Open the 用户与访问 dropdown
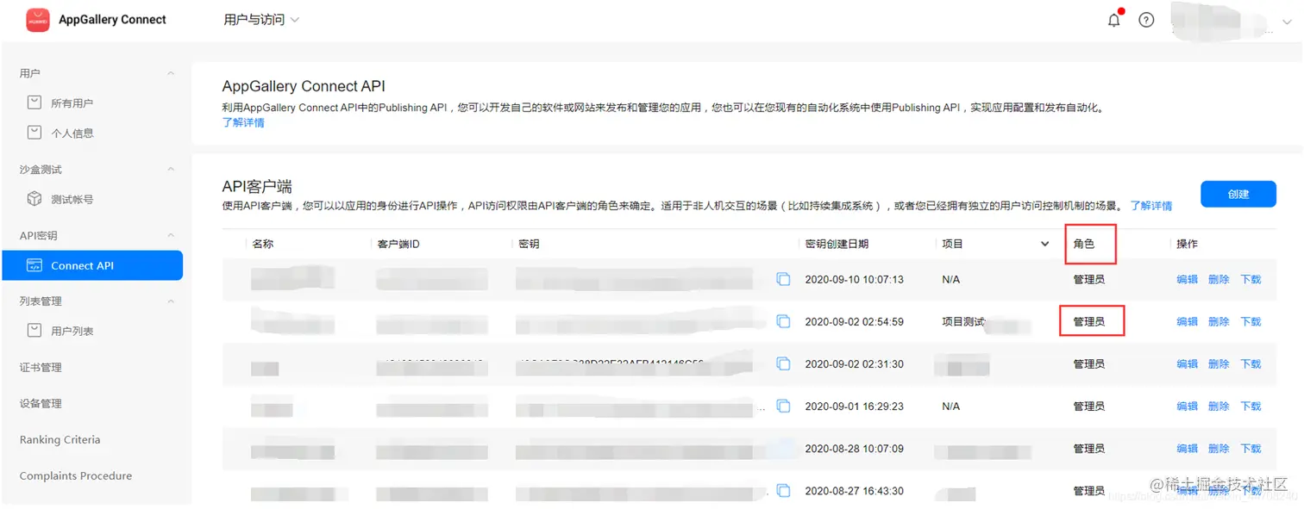This screenshot has width=1304, height=509. 261,20
